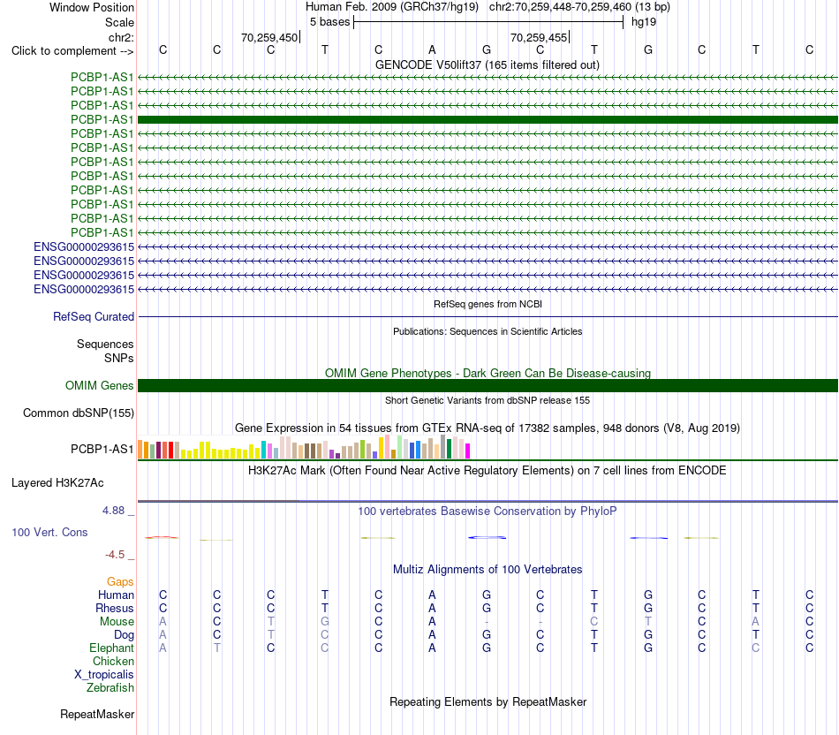The image size is (839, 735).
Task: Click the Dog species label
Action: pyautogui.click(x=125, y=635)
